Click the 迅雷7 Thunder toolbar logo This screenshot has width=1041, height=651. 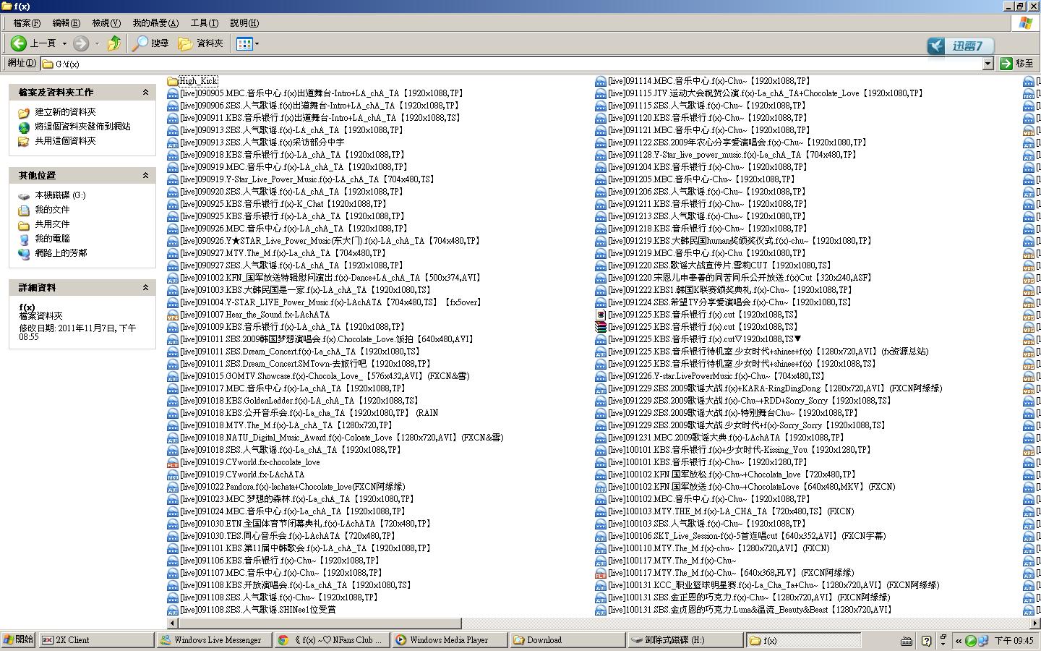tap(960, 46)
